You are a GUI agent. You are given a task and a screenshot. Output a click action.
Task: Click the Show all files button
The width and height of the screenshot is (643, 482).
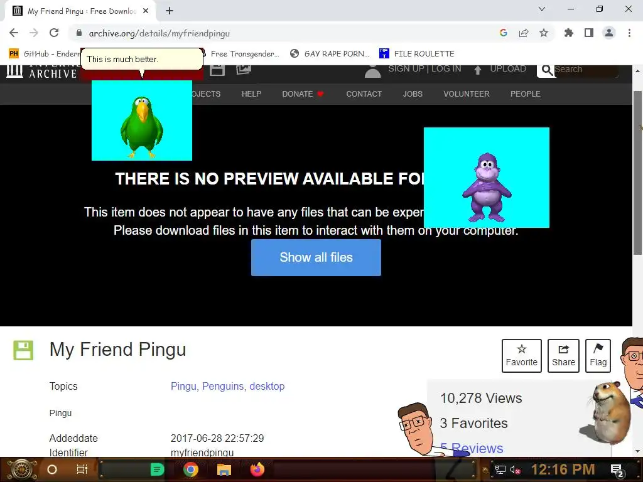316,257
